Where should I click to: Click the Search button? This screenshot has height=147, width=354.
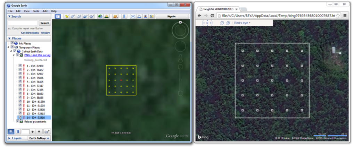45,23
